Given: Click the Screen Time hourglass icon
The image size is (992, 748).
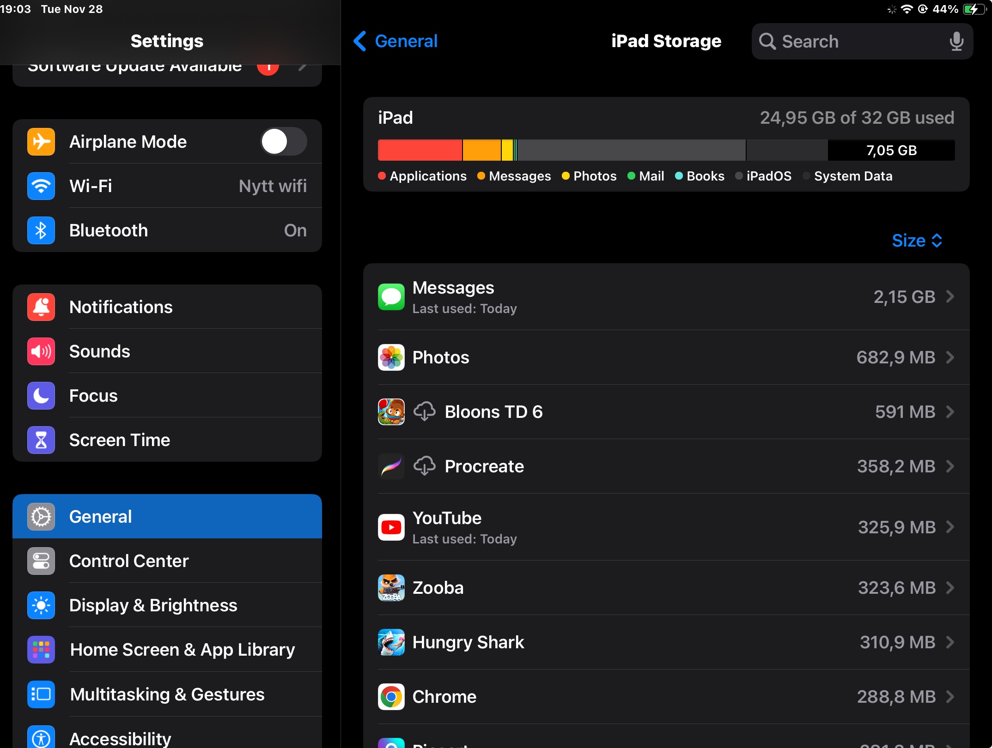Looking at the screenshot, I should point(41,440).
